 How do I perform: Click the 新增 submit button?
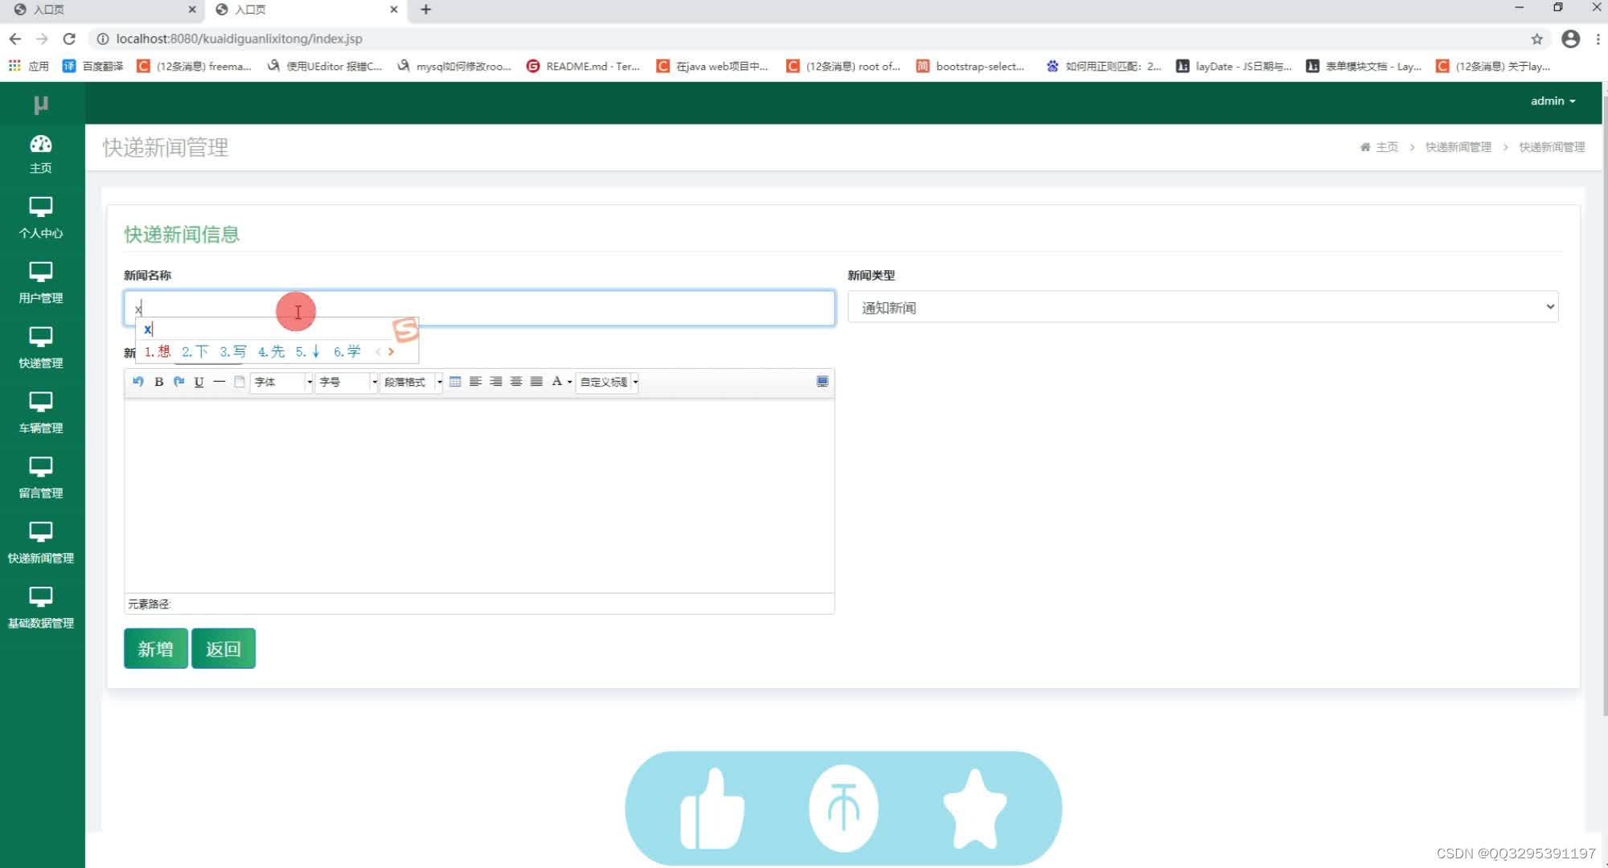click(156, 649)
